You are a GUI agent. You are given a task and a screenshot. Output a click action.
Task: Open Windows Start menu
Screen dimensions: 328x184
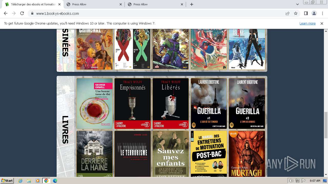(7, 180)
